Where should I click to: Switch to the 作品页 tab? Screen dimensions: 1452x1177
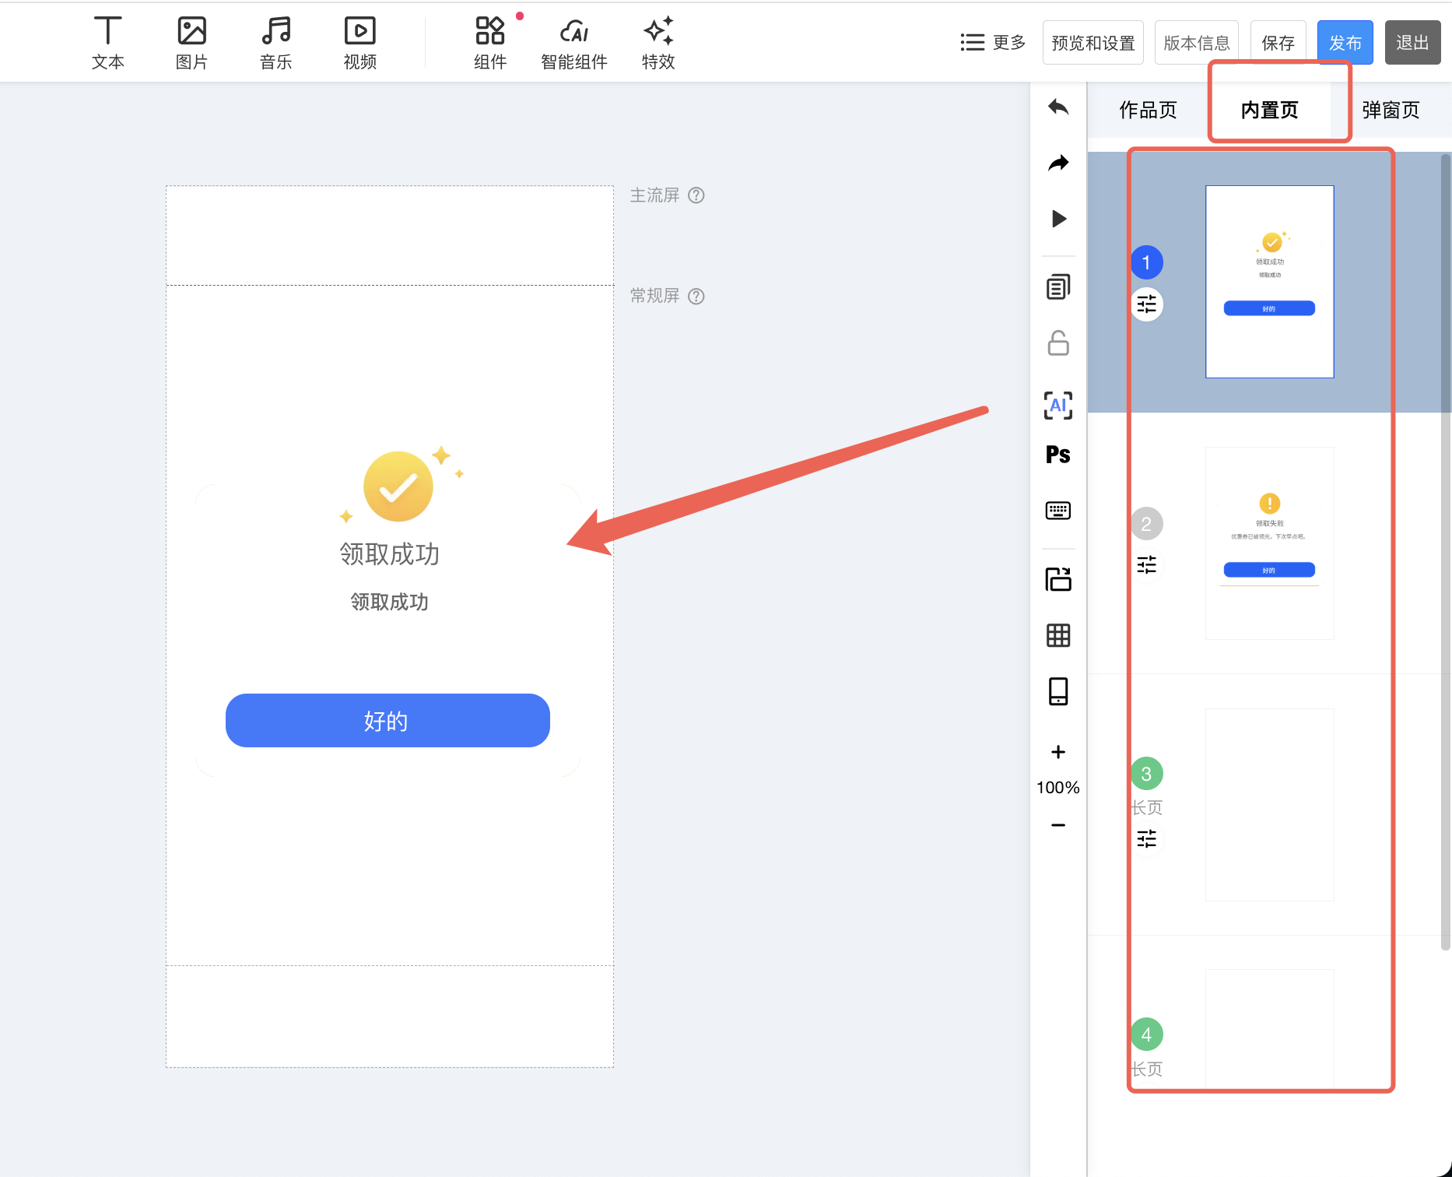pyautogui.click(x=1148, y=110)
